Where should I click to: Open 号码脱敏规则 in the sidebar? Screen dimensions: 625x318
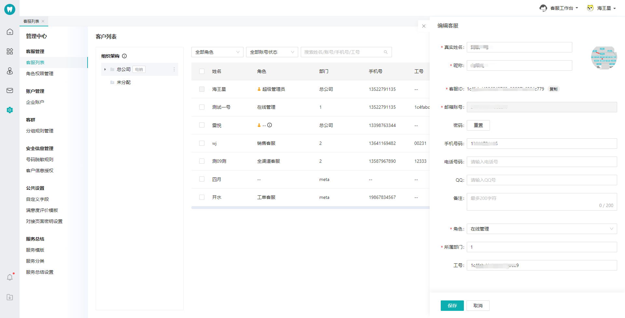pyautogui.click(x=40, y=159)
